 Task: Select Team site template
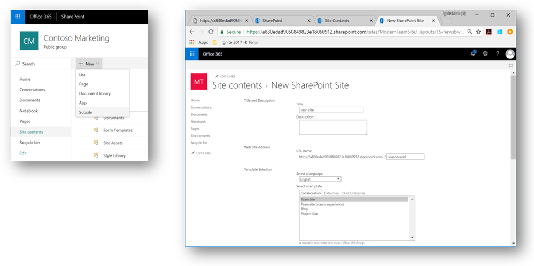[x=353, y=199]
